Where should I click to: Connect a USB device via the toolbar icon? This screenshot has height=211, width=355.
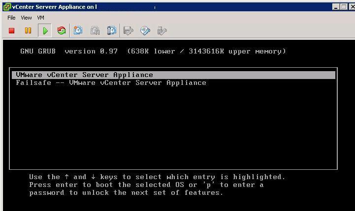(x=162, y=31)
